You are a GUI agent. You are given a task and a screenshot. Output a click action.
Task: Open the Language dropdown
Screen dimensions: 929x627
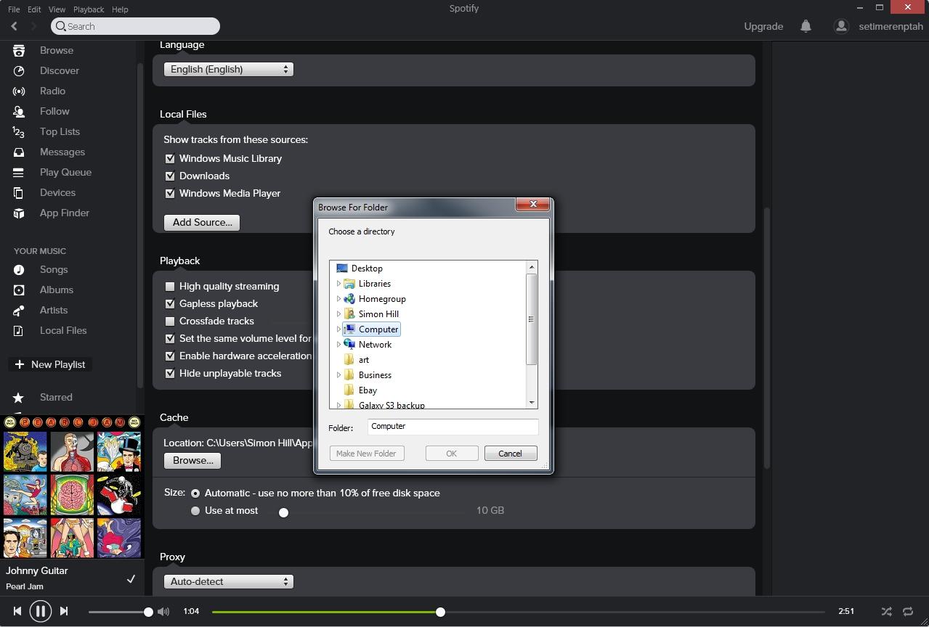coord(229,69)
